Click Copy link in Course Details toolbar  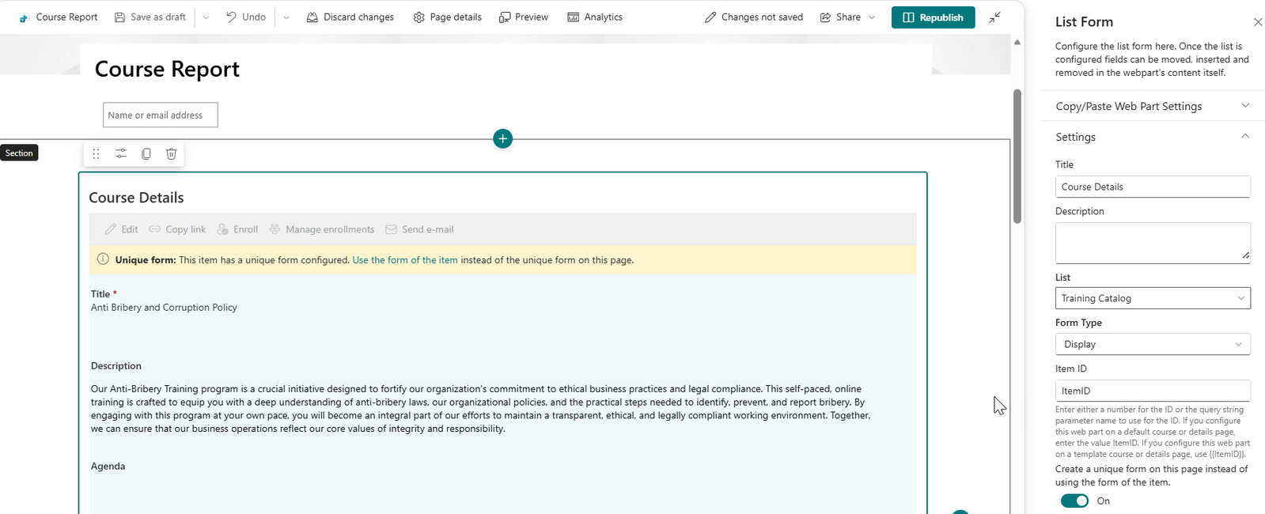point(178,229)
